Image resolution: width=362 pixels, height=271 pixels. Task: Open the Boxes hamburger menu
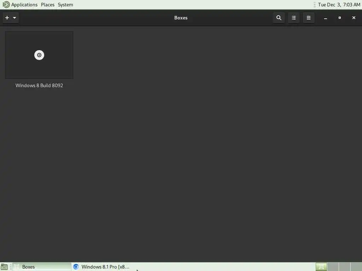click(308, 18)
